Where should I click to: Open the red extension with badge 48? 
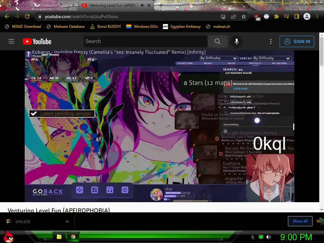[257, 17]
